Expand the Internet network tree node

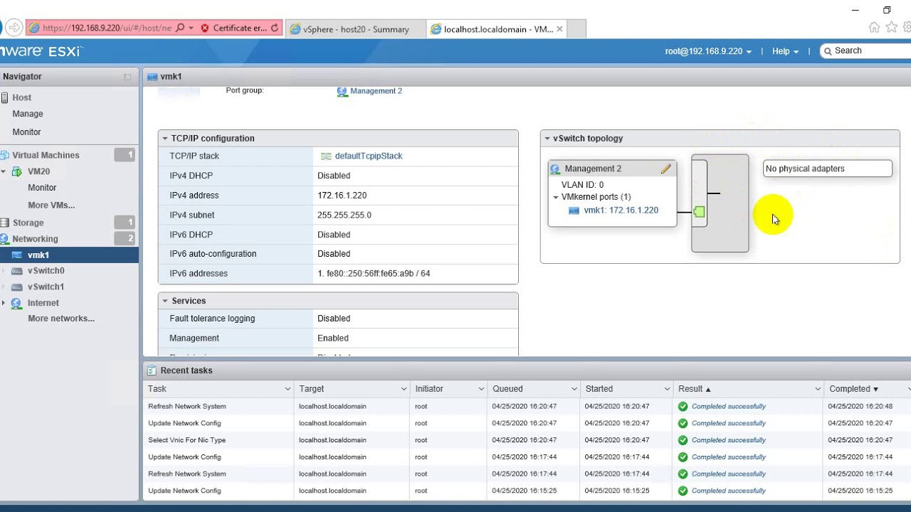4,303
